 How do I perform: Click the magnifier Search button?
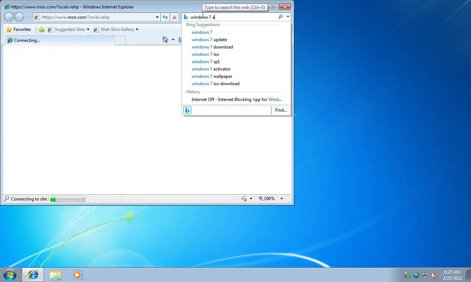coord(280,17)
